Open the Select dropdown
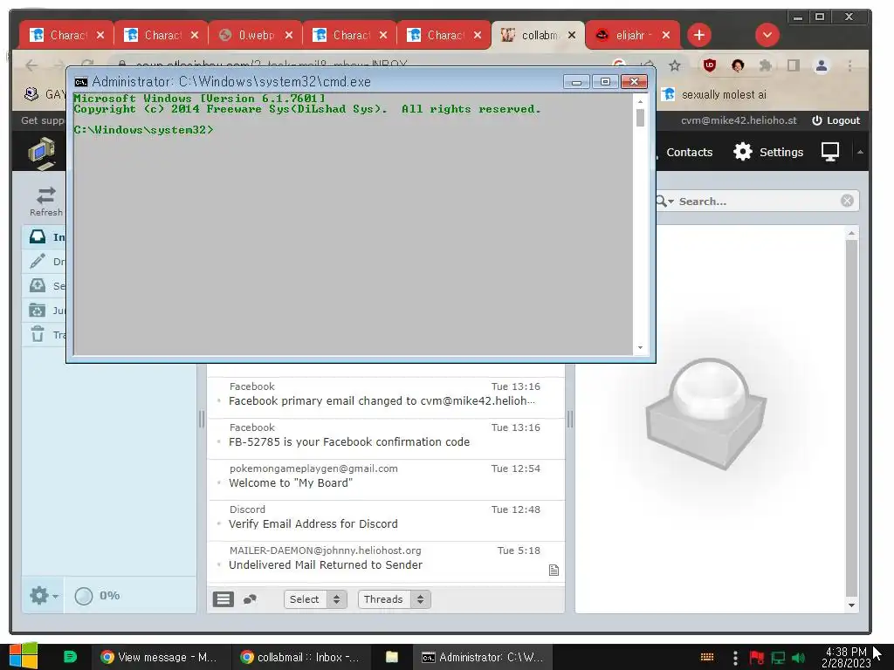Viewport: 894px width, 670px height. (315, 599)
